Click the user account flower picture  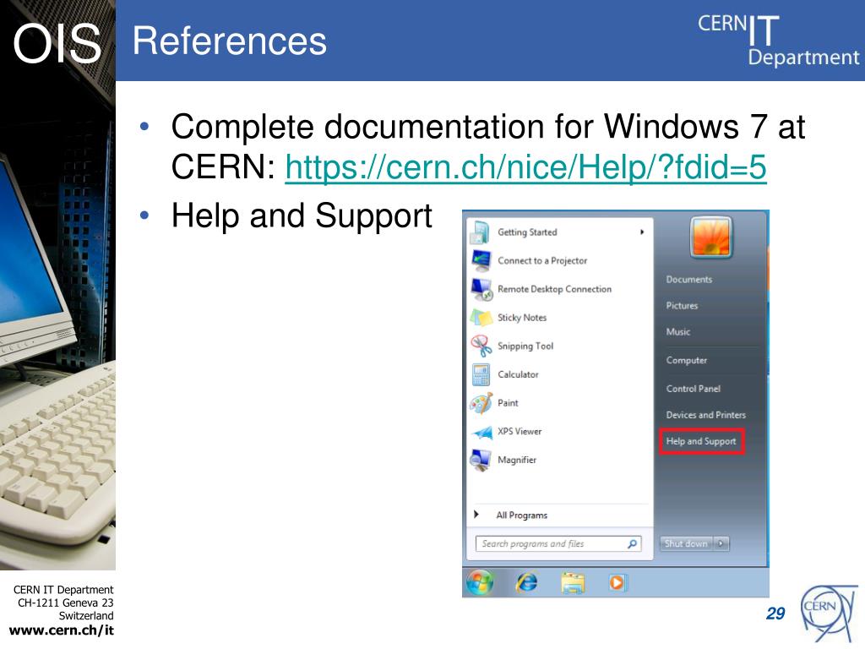click(x=711, y=237)
